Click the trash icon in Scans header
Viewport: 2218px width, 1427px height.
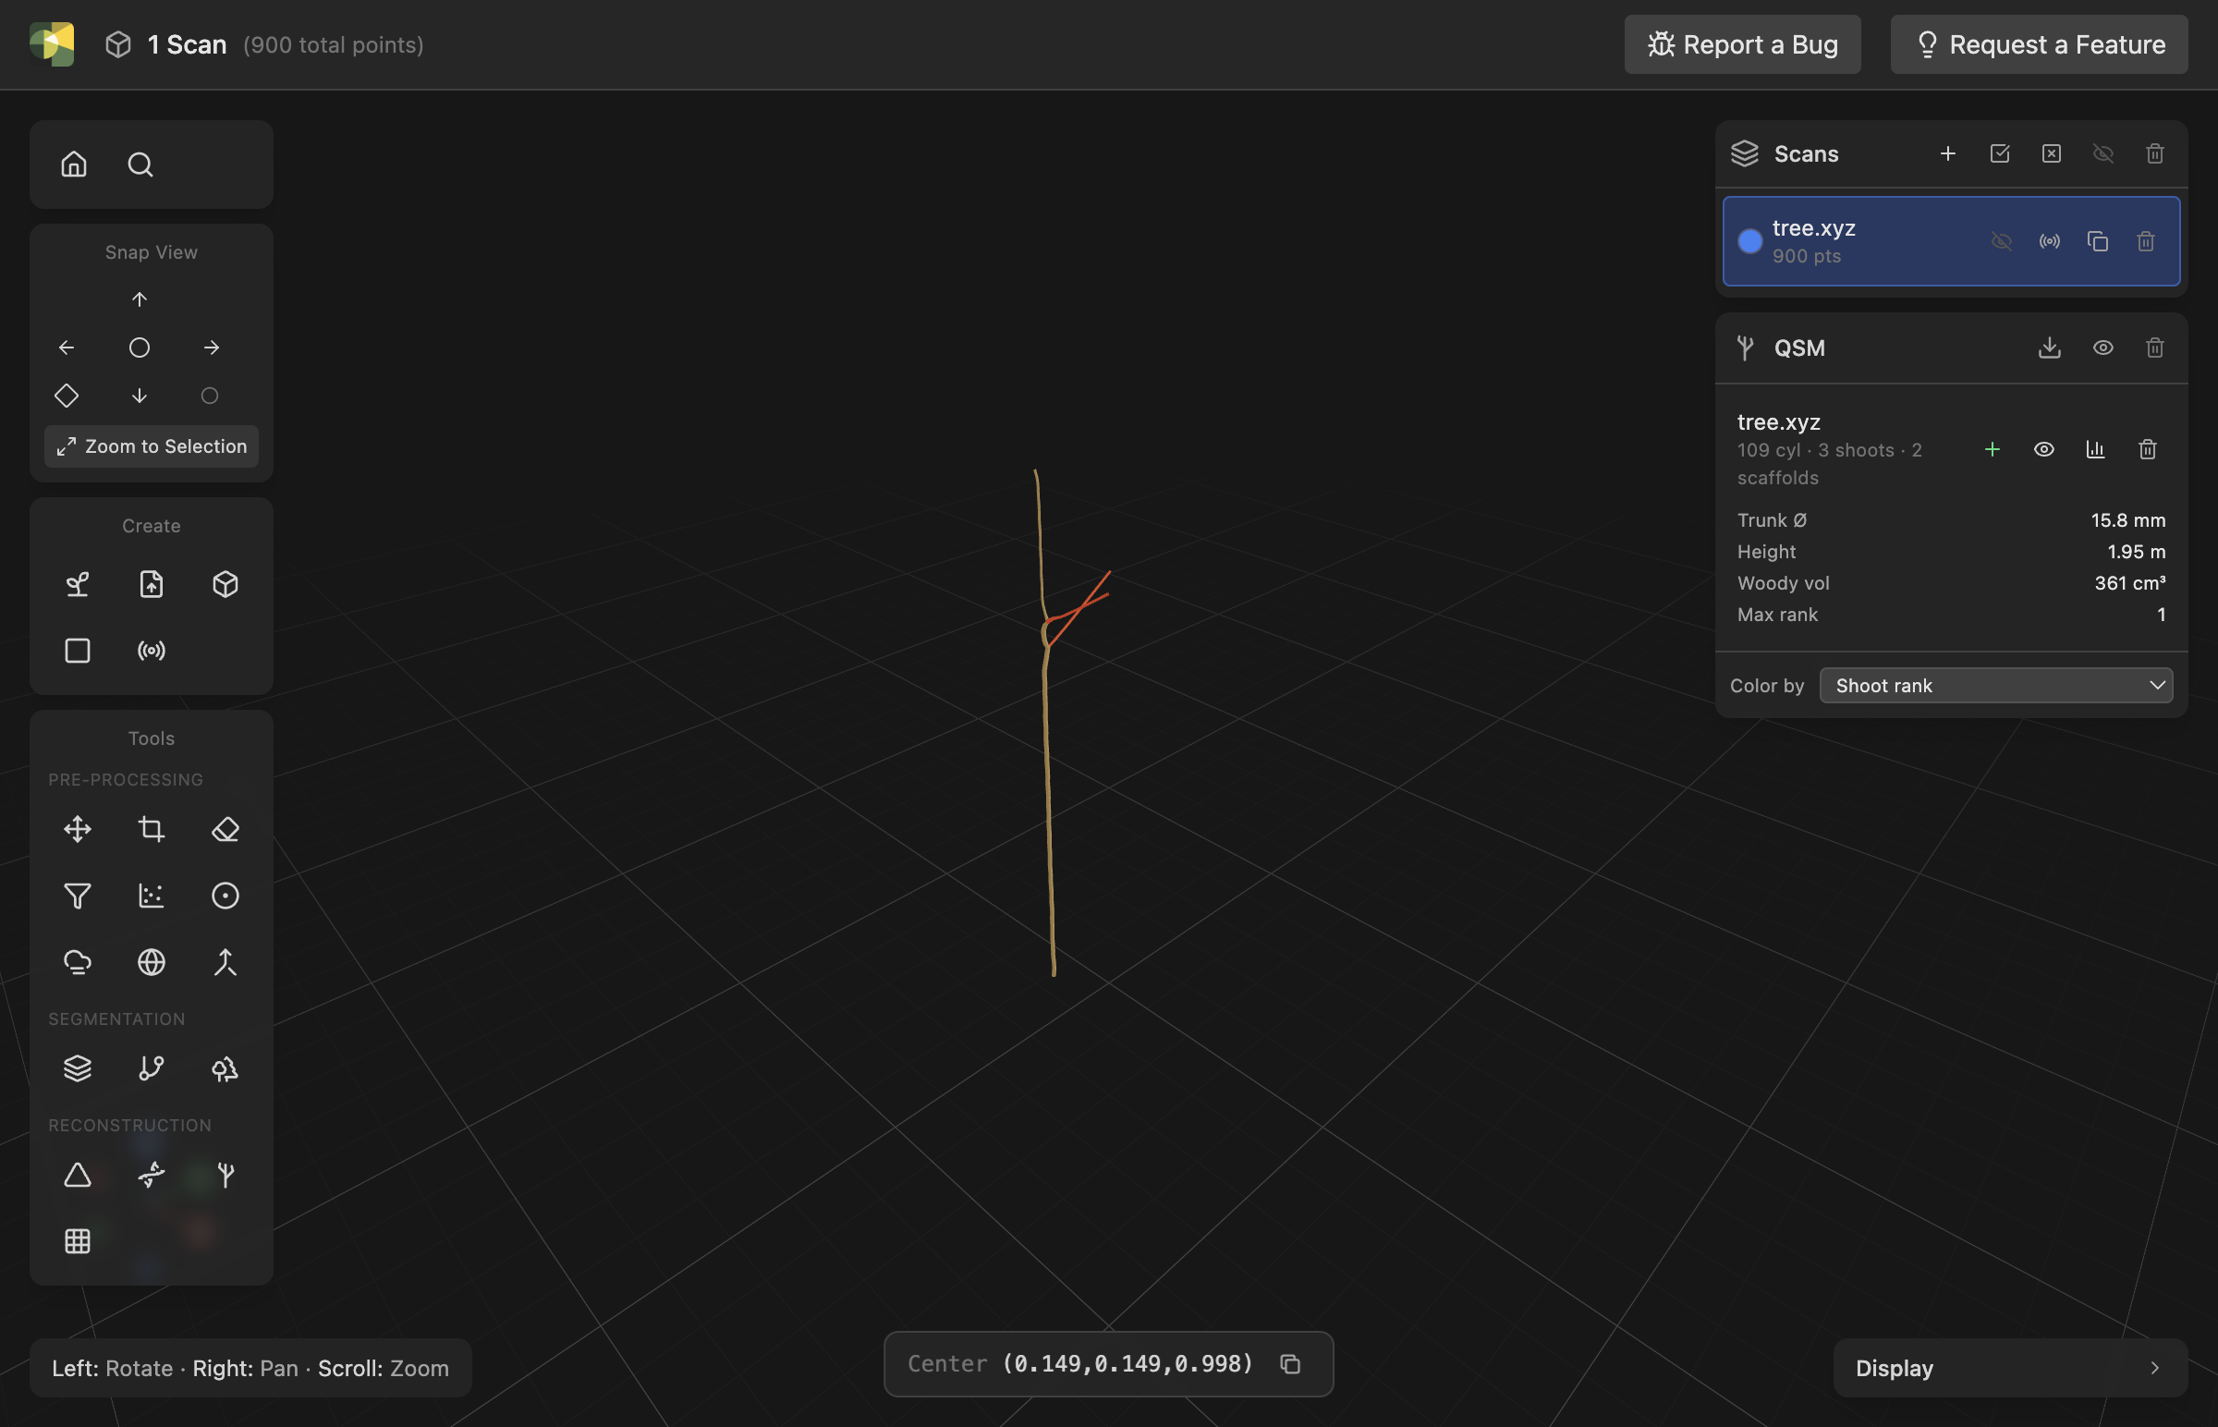[x=2156, y=153]
